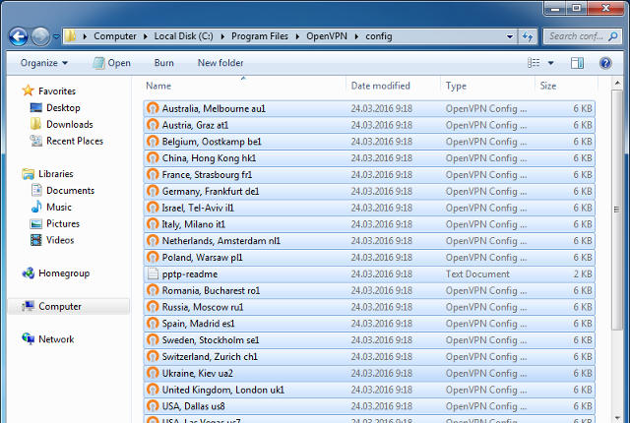Click icon of Italy, Milano it1

point(153,224)
